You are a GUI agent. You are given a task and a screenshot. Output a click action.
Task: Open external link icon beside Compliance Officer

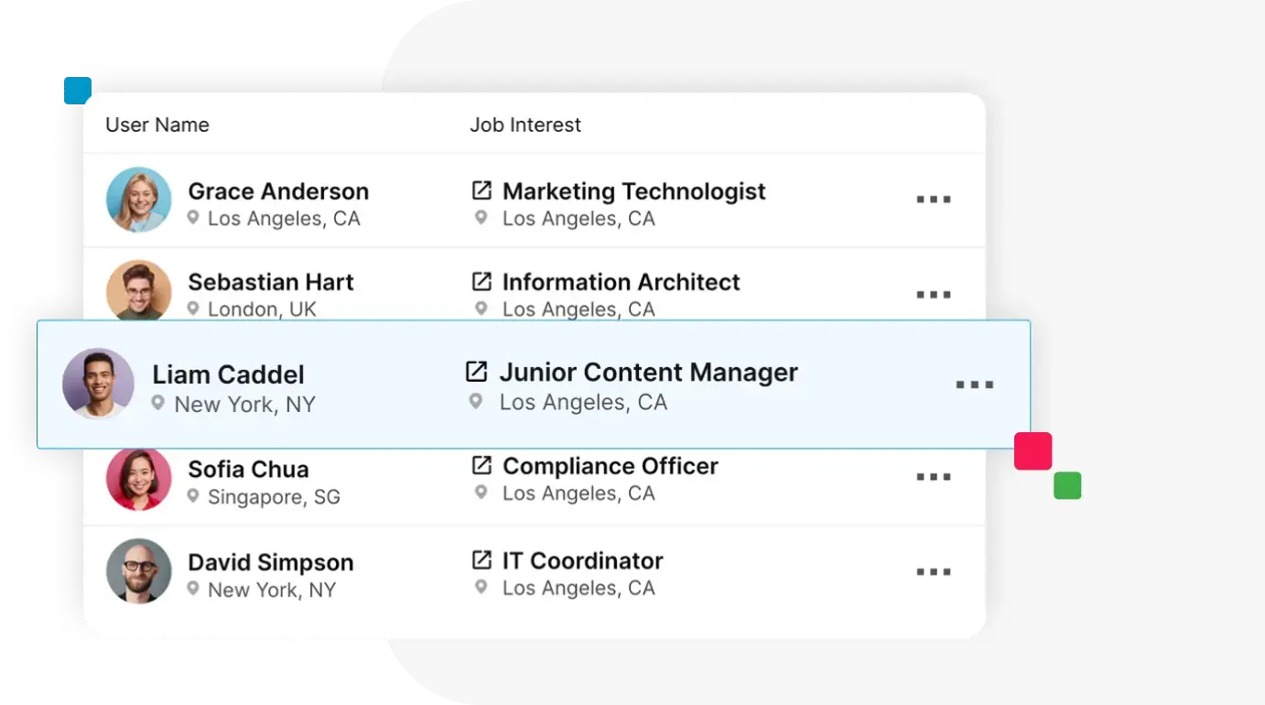coord(481,465)
